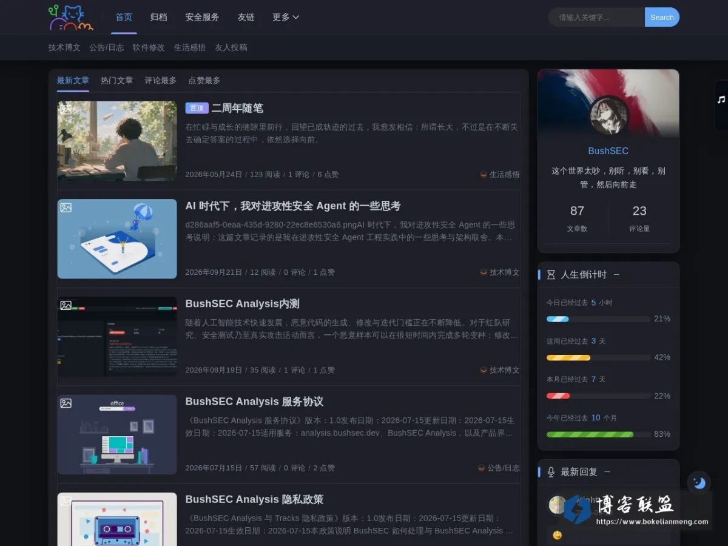The height and width of the screenshot is (546, 728).
Task: Collapse the 人生倒计时 widget with minus icon
Action: (616, 275)
